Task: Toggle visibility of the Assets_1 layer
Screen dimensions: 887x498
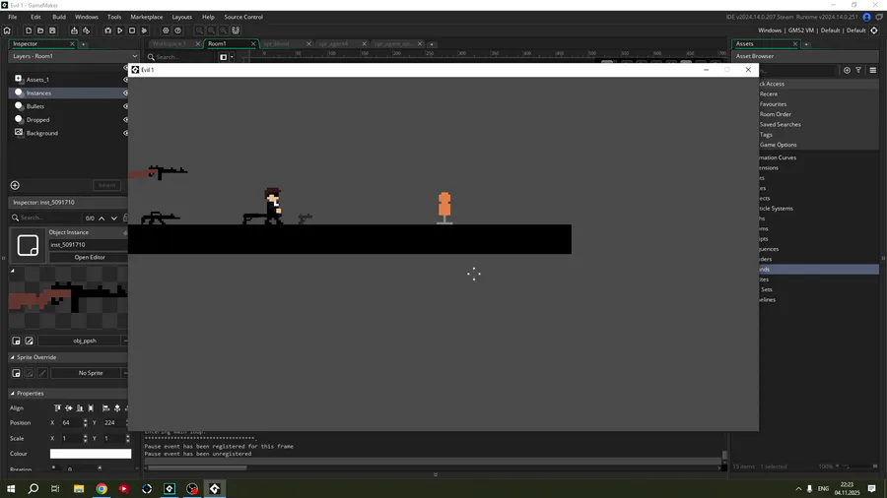Action: click(125, 80)
